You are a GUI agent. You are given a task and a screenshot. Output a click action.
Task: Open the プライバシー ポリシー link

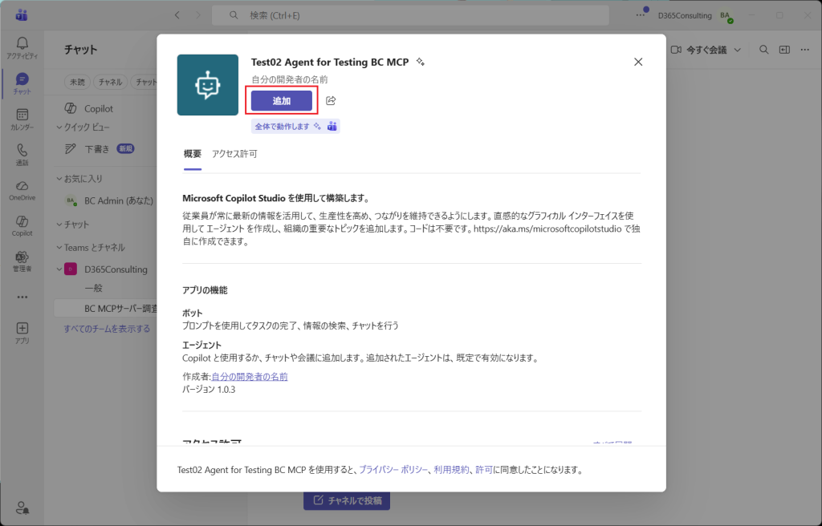394,470
